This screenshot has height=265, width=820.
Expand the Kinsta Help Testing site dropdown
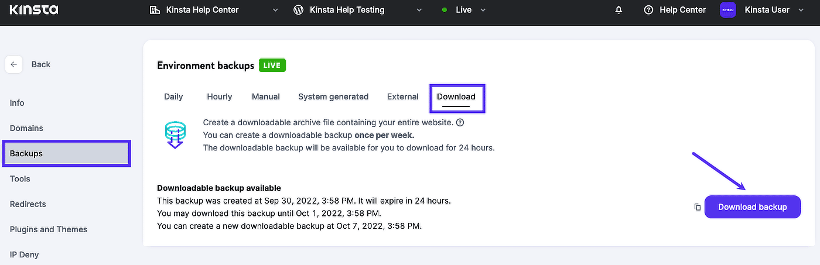[x=419, y=10]
